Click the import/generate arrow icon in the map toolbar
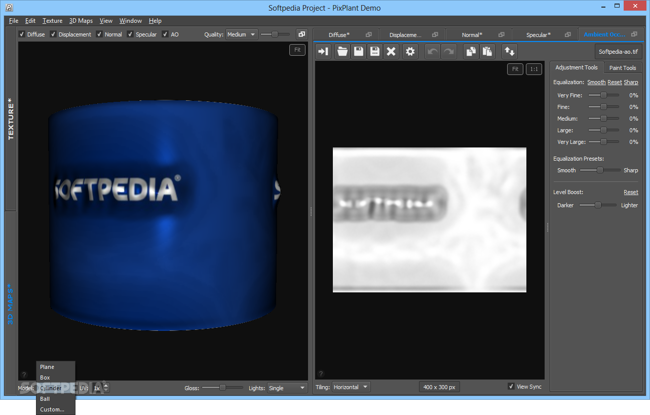Image resolution: width=650 pixels, height=415 pixels. click(323, 51)
